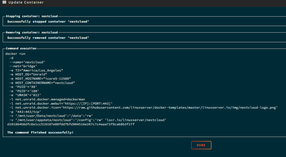Select the TZ America/Los_Angeles environment line
Image resolution: width=286 pixels, height=157 pixels.
[36, 70]
